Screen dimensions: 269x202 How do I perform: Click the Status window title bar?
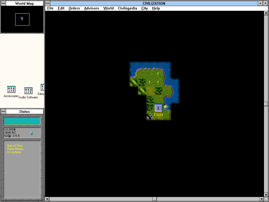click(x=24, y=112)
